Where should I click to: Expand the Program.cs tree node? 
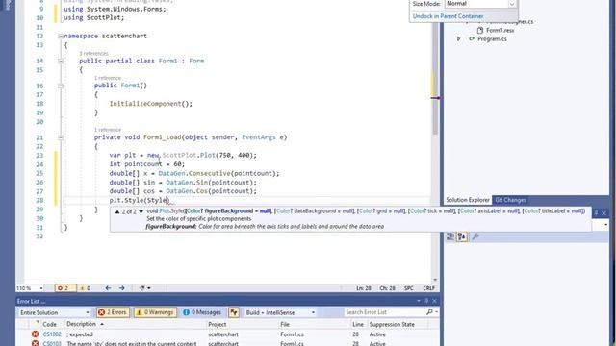tap(458, 38)
